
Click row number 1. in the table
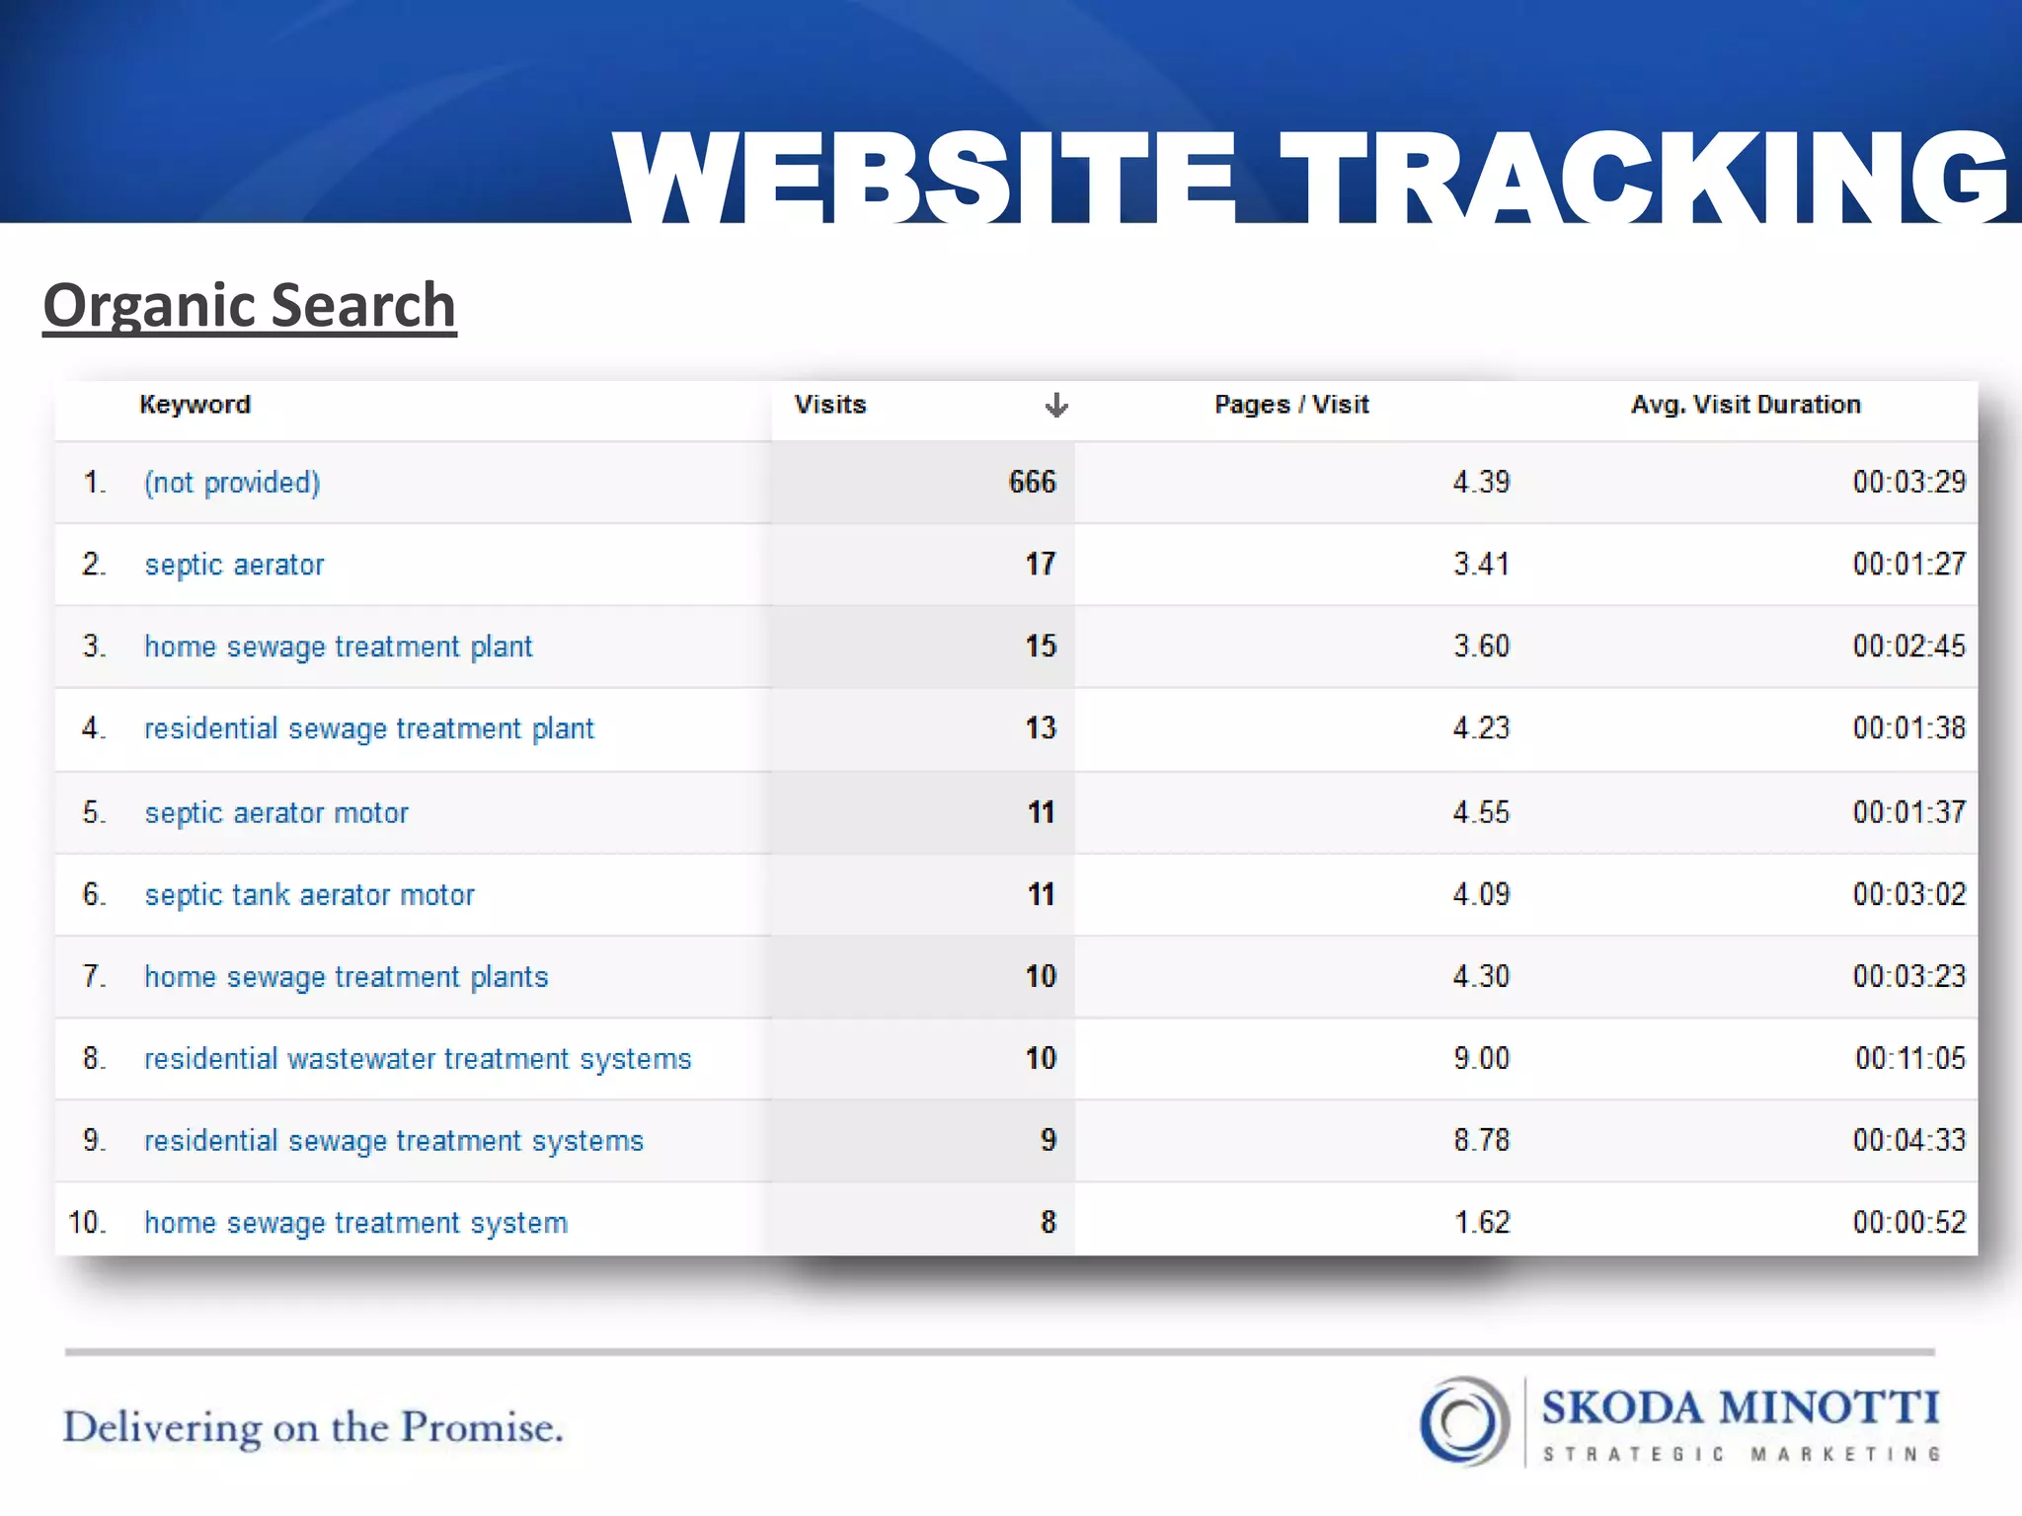(x=95, y=482)
